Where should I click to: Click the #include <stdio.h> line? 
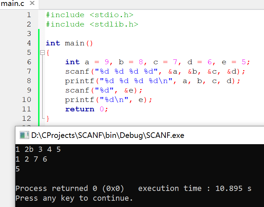(x=90, y=15)
